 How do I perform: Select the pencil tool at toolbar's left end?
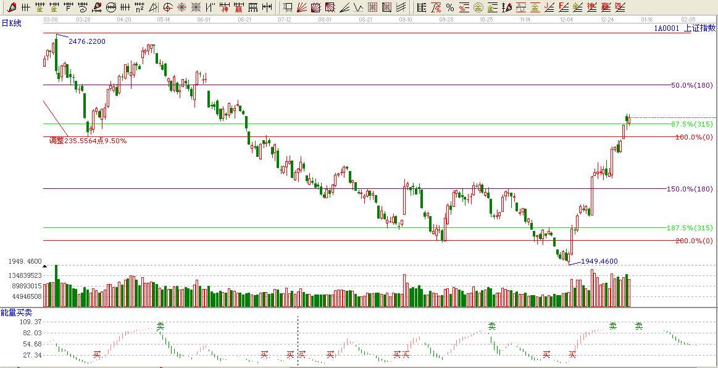[10, 7]
